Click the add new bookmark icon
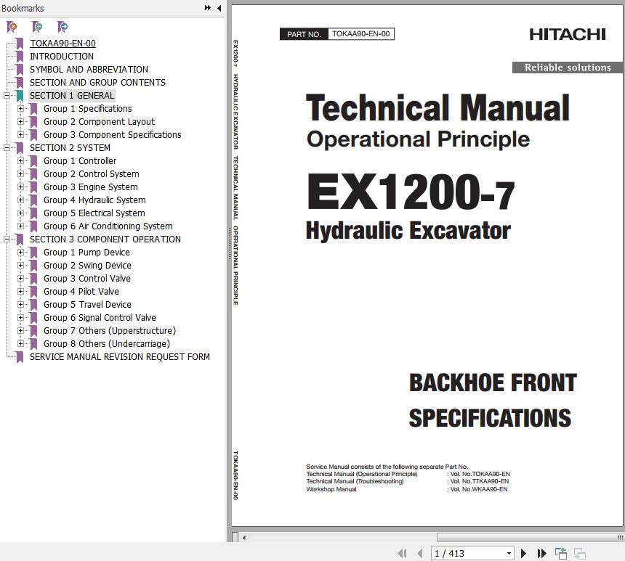The image size is (625, 561). pyautogui.click(x=37, y=27)
